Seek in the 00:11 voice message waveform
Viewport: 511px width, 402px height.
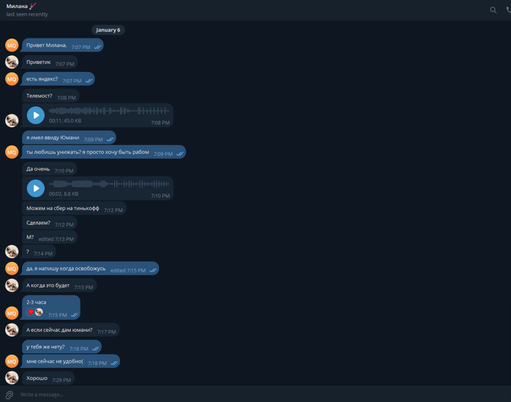coord(109,111)
